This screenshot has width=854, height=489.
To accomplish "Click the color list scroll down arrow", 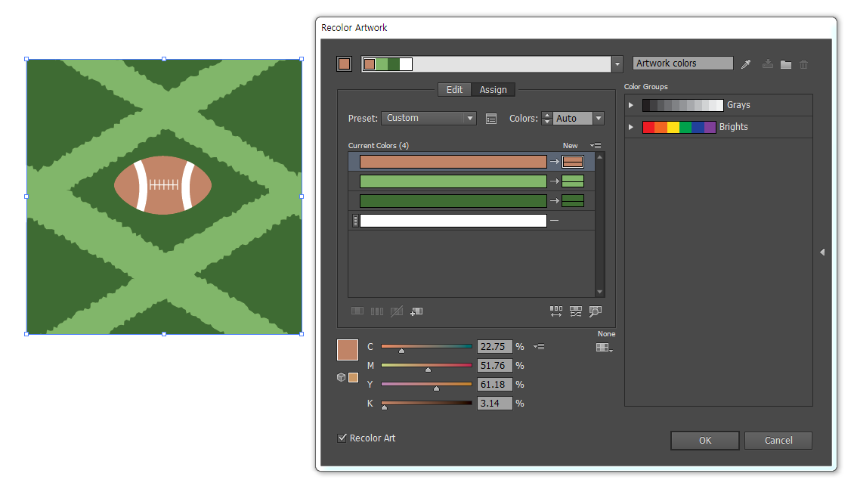I will click(x=600, y=292).
